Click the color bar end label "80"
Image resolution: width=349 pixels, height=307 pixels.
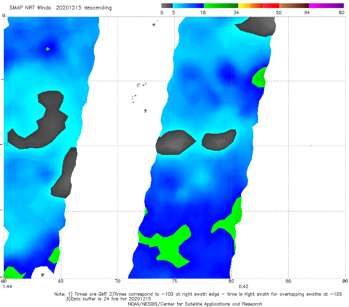(341, 13)
